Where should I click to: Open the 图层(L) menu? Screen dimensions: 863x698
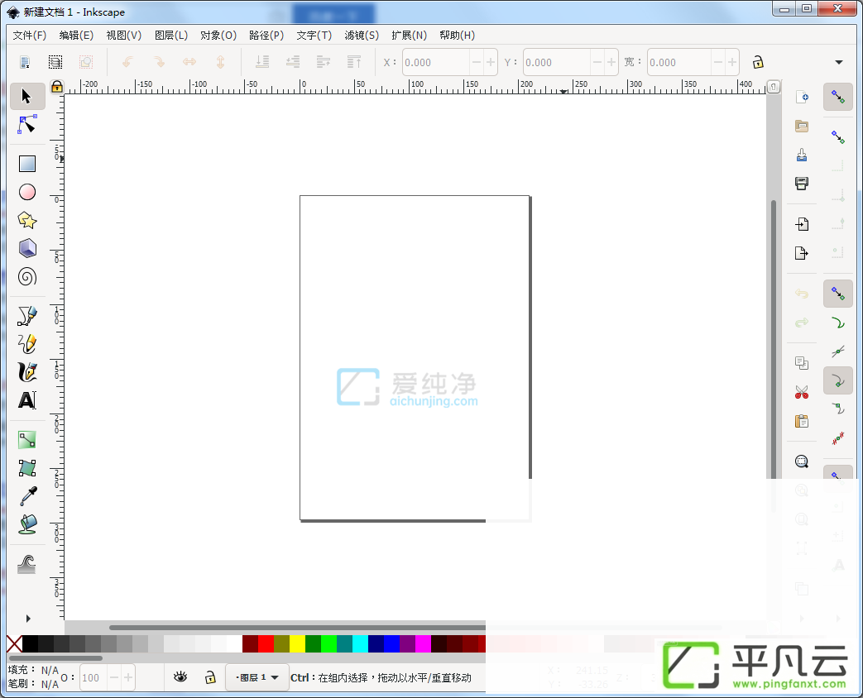tap(171, 36)
